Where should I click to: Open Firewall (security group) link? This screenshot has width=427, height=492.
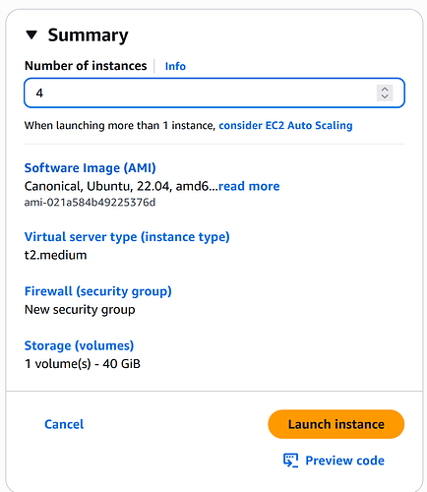coord(98,291)
